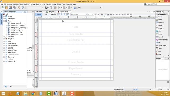Click the Windows Start button
Viewport: 170px width, 96px height.
point(3,94)
